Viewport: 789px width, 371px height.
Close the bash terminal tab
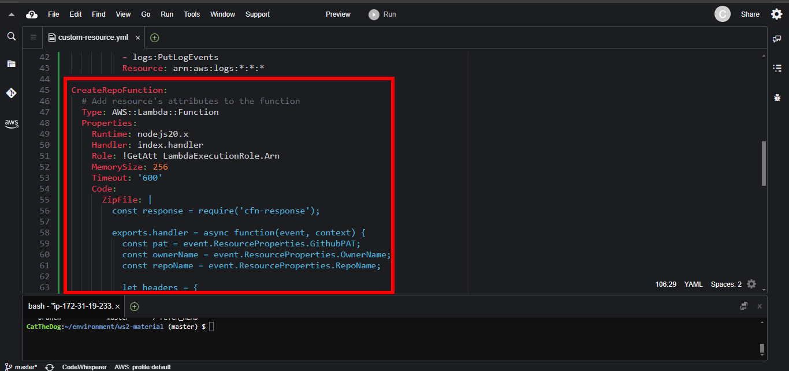[x=117, y=306]
